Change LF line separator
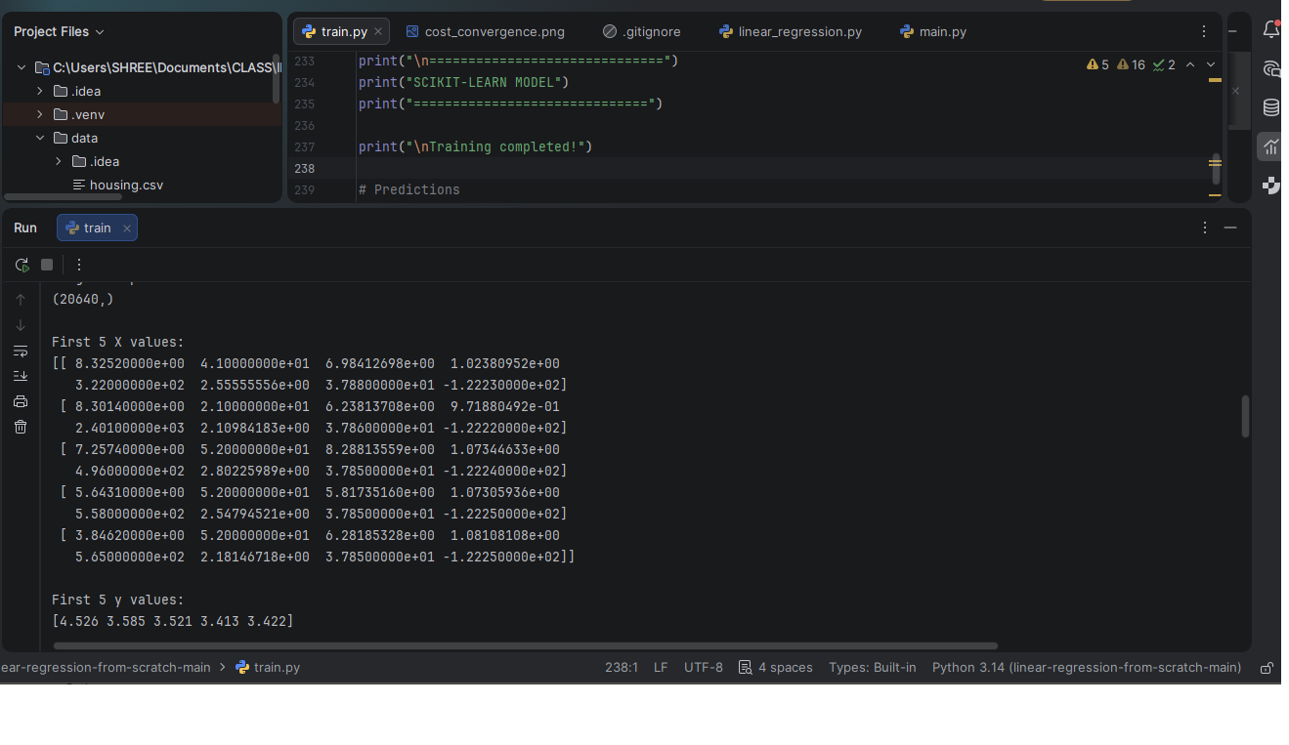 pos(661,668)
